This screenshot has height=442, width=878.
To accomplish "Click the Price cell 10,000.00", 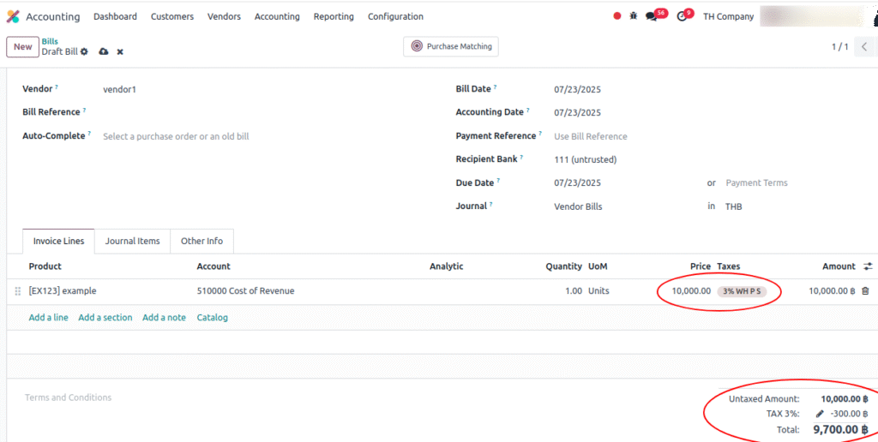I will (692, 291).
